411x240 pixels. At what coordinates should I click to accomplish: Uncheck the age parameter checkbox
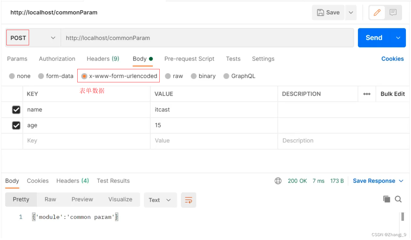[x=16, y=125]
